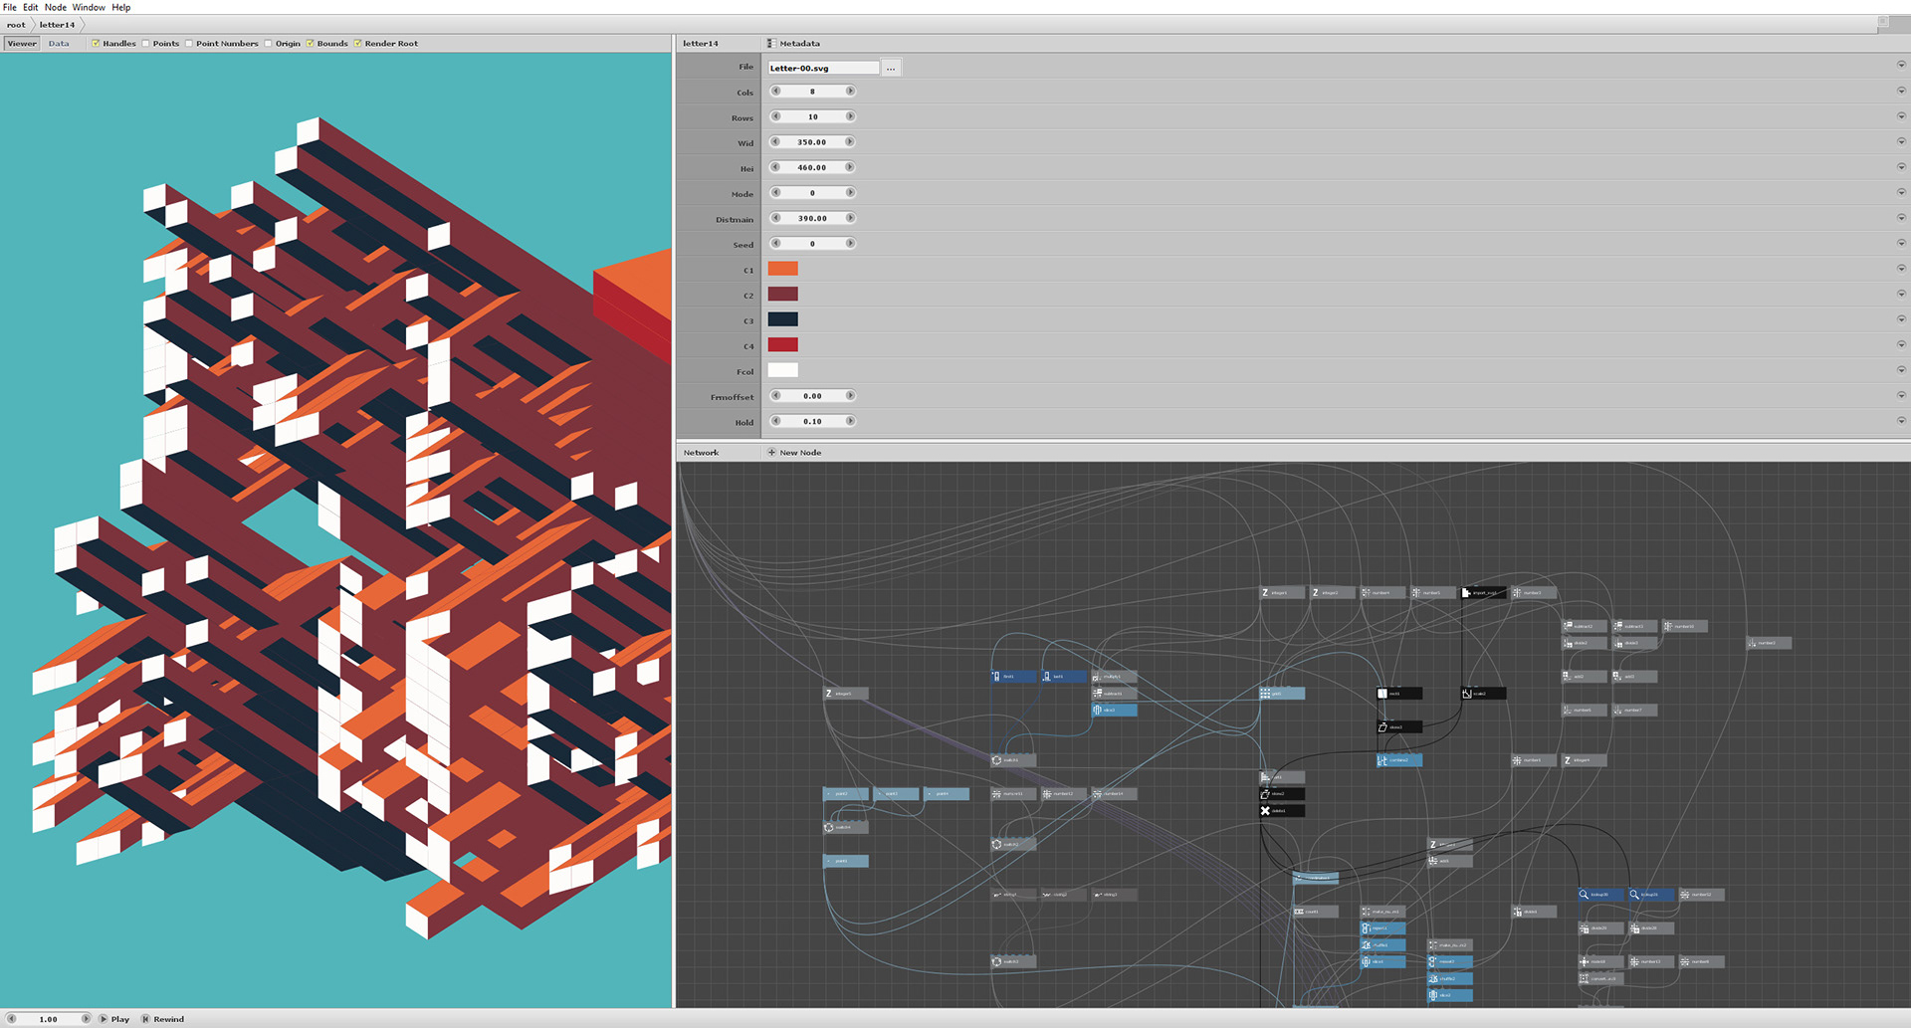The width and height of the screenshot is (1911, 1028).
Task: Select the combine2 node
Action: 1399,759
